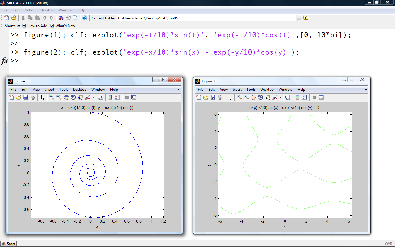Image resolution: width=395 pixels, height=247 pixels.
Task: Click Print Figure icon in Figure 1
Action: click(33, 98)
